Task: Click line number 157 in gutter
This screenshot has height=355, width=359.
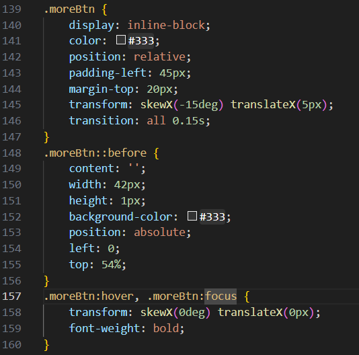Action: pos(11,297)
